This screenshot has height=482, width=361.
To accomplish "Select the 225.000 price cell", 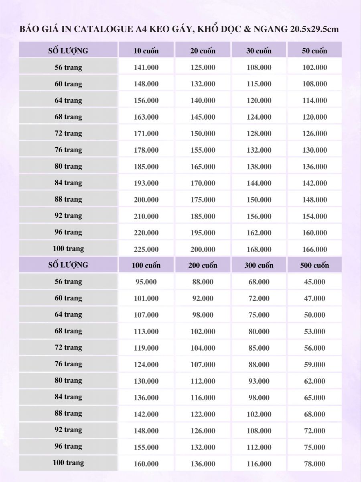I will click(146, 249).
